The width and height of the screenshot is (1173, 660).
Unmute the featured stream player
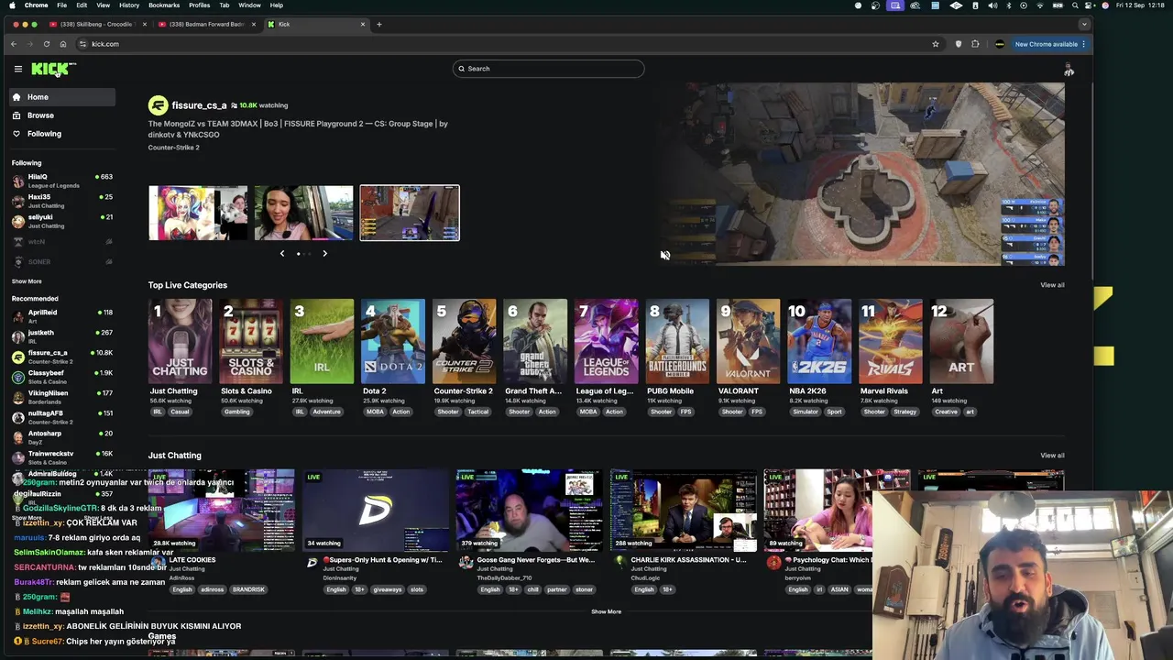[x=665, y=256]
